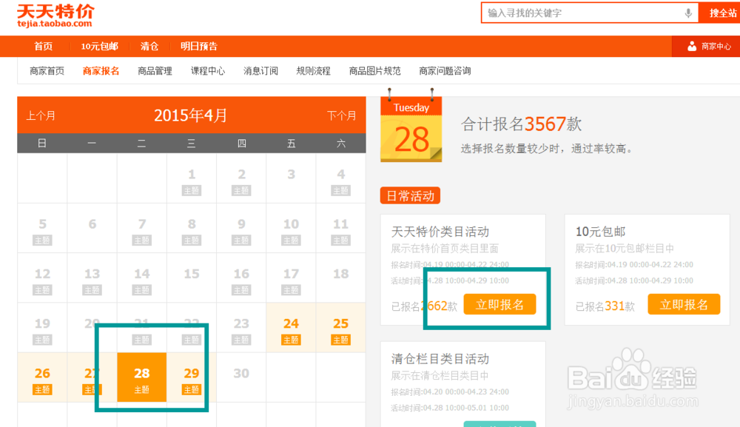This screenshot has width=740, height=427.
Task: Click the 日常活动 section label
Action: pyautogui.click(x=410, y=196)
